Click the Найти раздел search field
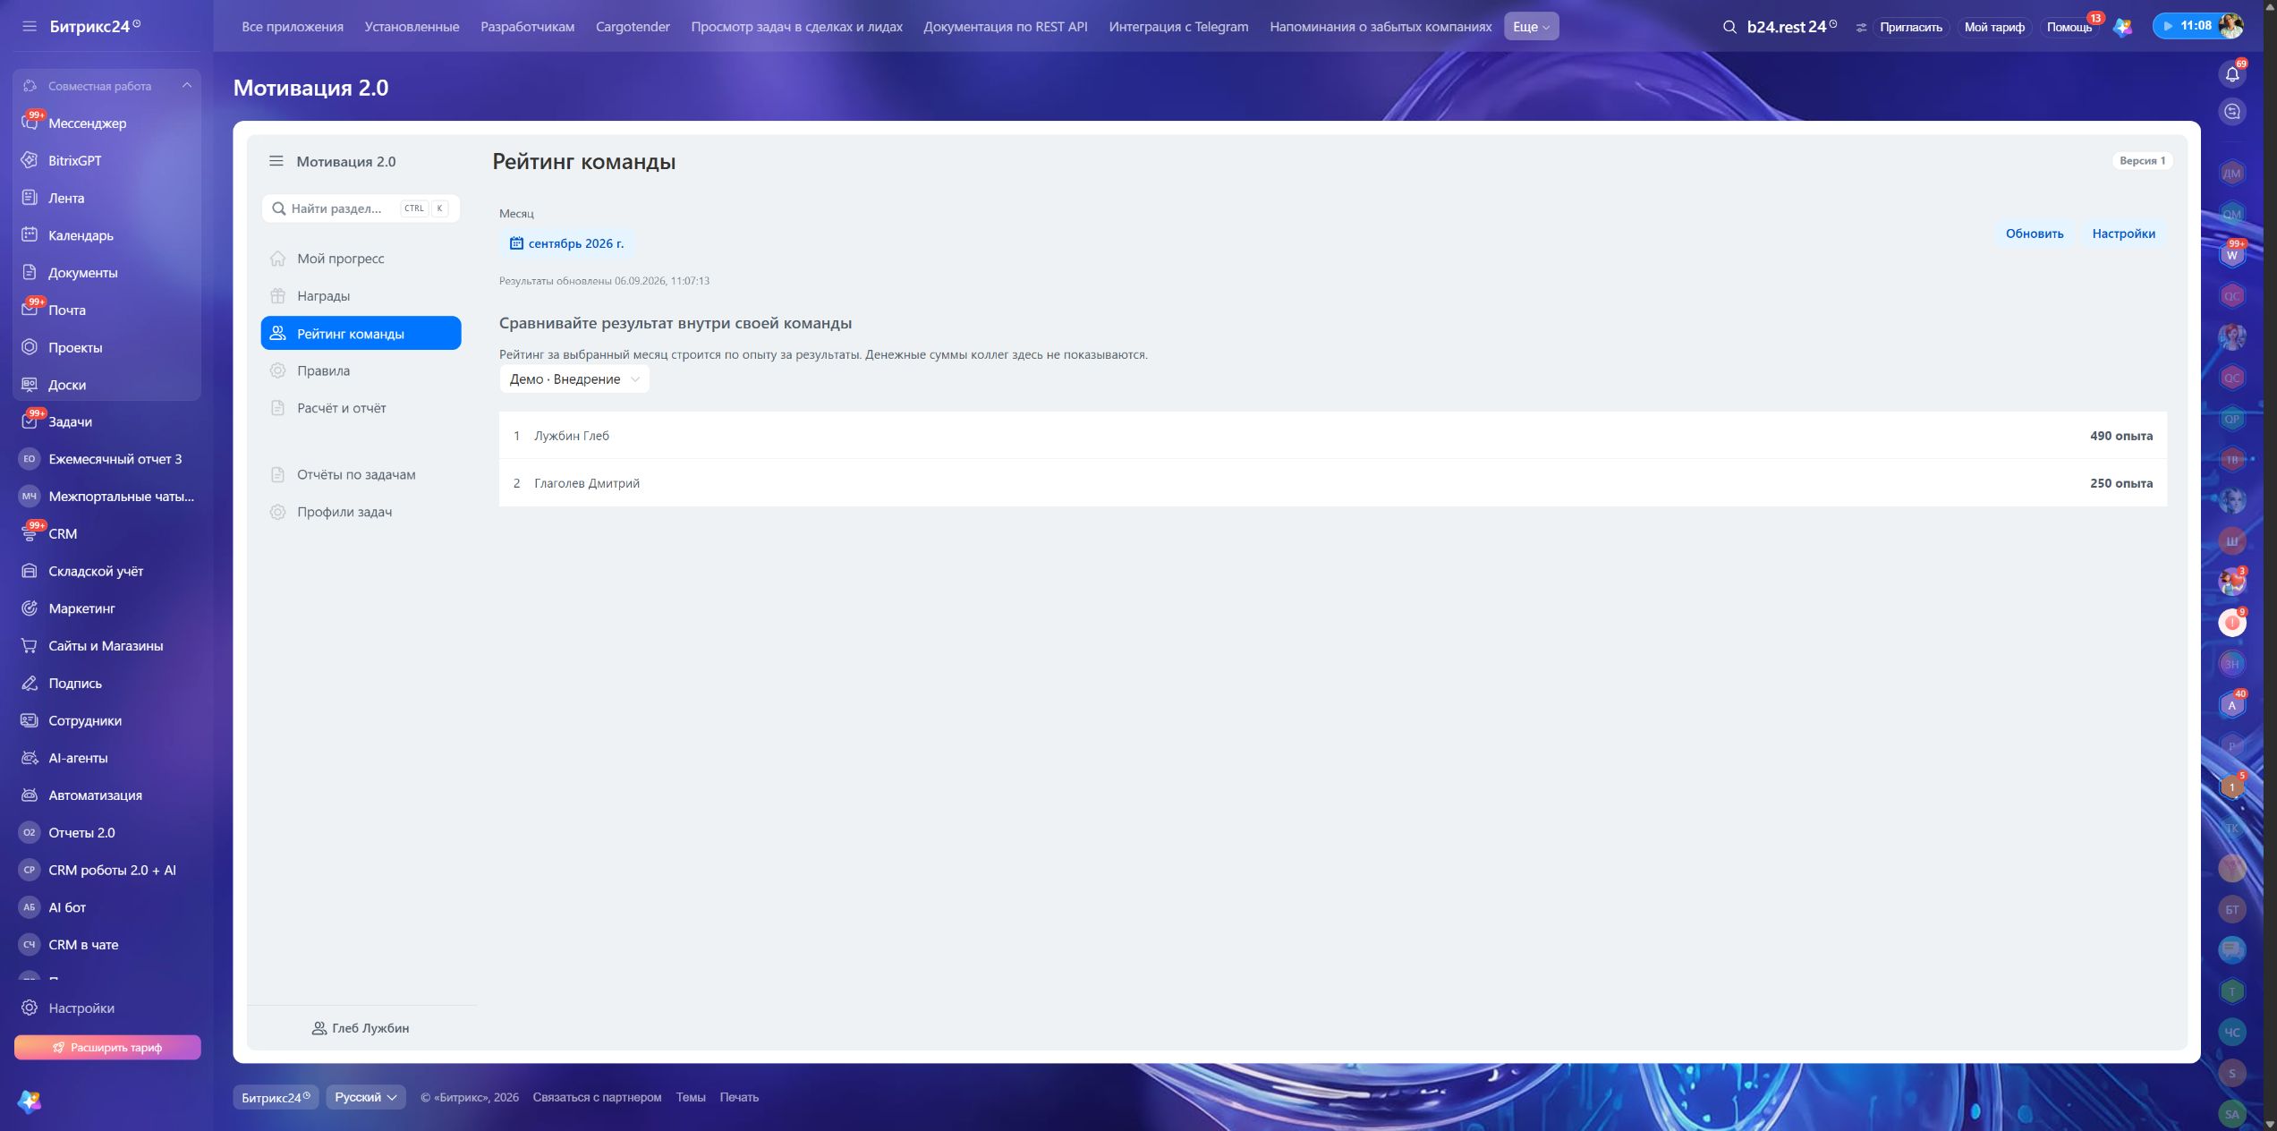 361,208
